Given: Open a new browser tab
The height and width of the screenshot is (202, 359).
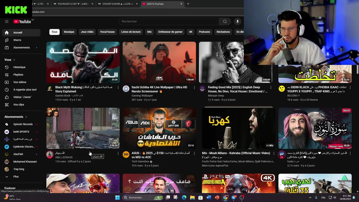Looking at the screenshot, I should tap(188, 4).
